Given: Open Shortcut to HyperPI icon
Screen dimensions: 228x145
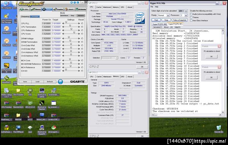Looking at the screenshot, I should 42,130.
